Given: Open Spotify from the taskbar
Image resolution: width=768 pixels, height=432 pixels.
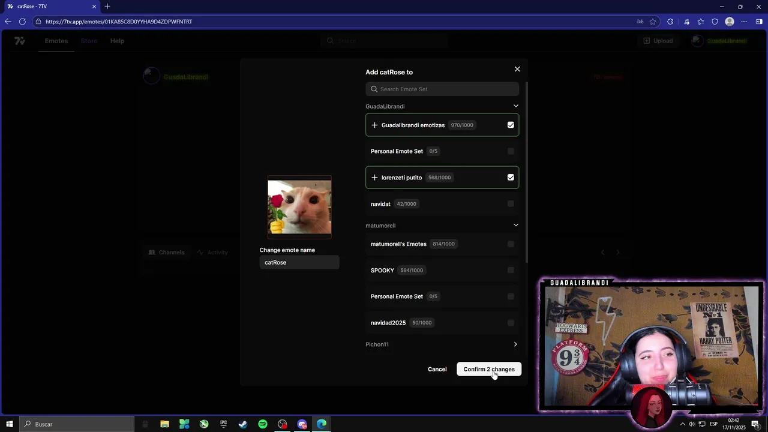Looking at the screenshot, I should (263, 424).
